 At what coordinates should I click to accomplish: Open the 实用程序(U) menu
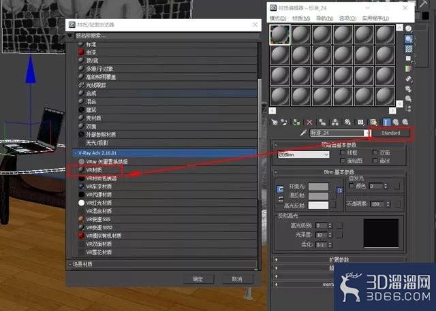(375, 18)
